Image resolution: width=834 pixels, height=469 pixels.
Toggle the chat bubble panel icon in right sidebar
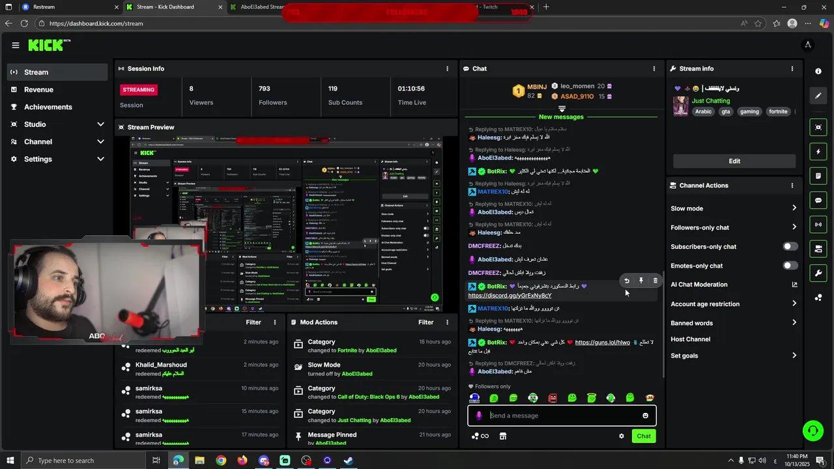818,200
